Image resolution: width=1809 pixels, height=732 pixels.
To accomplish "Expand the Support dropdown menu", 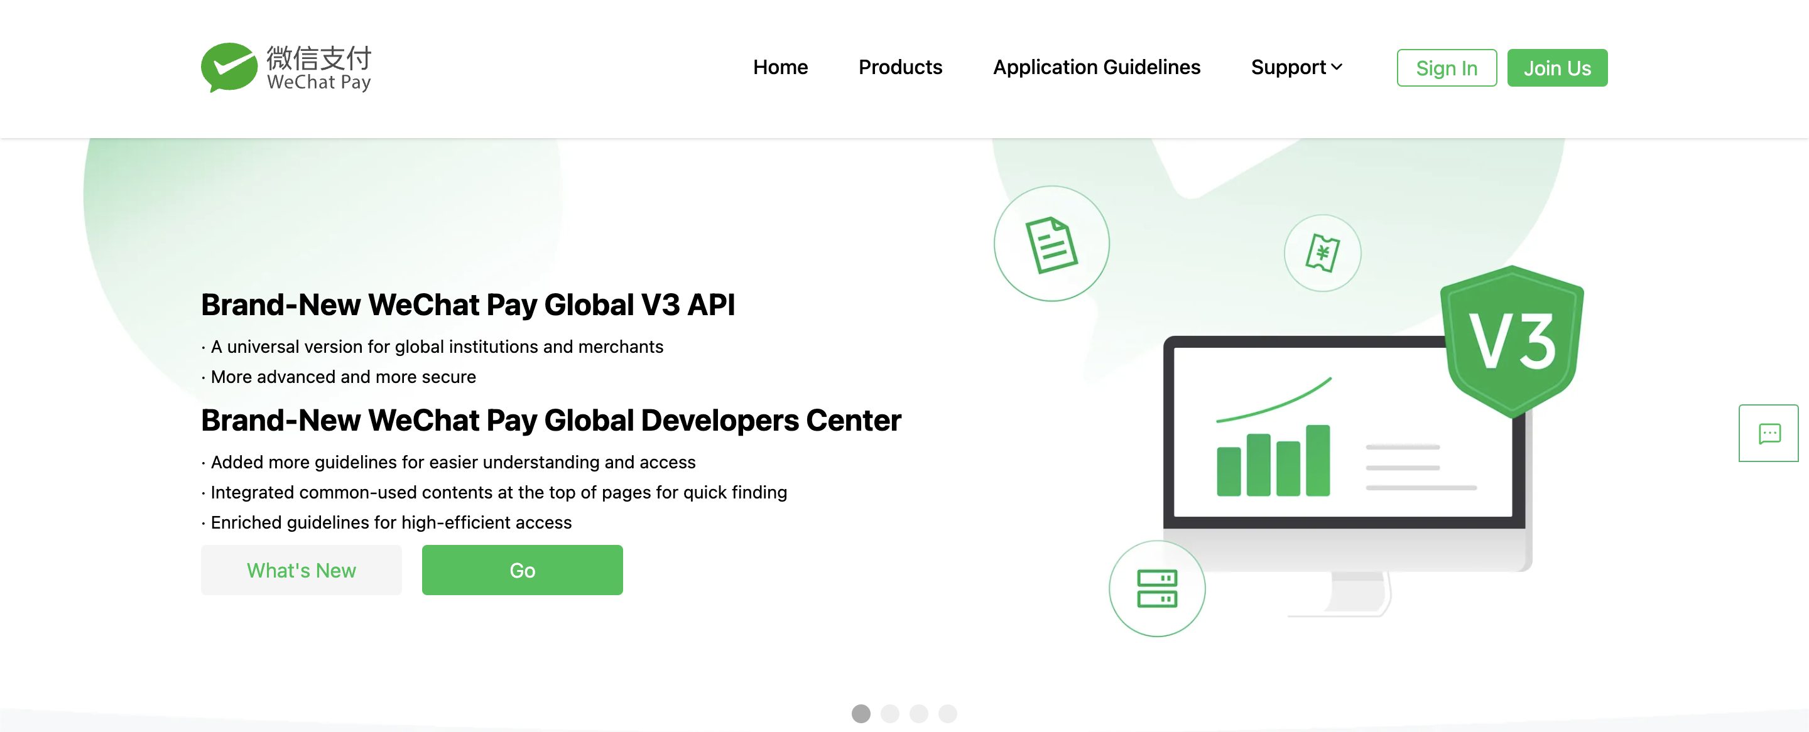I will pyautogui.click(x=1296, y=67).
